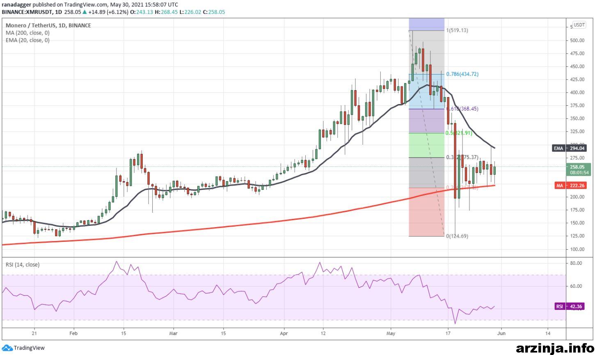595x355 pixels.
Task: Click the 275.00 price axis label
Action: coord(577,158)
